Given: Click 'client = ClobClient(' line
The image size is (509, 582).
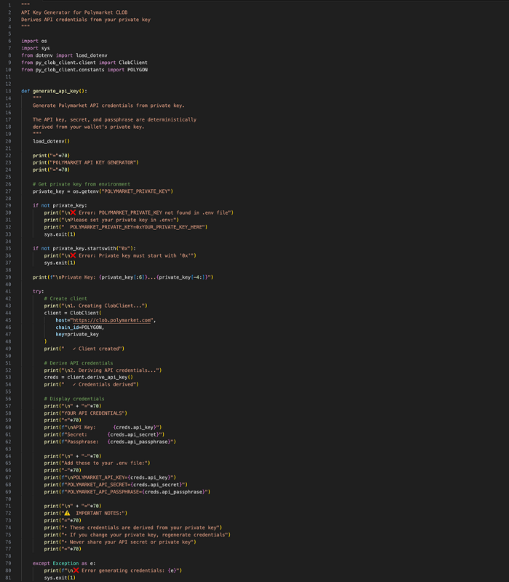Looking at the screenshot, I should pos(73,313).
